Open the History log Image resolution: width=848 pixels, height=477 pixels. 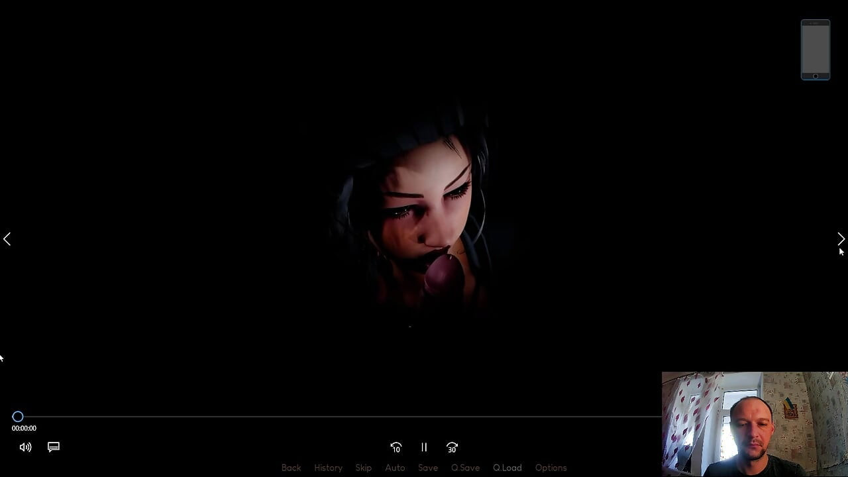[328, 468]
